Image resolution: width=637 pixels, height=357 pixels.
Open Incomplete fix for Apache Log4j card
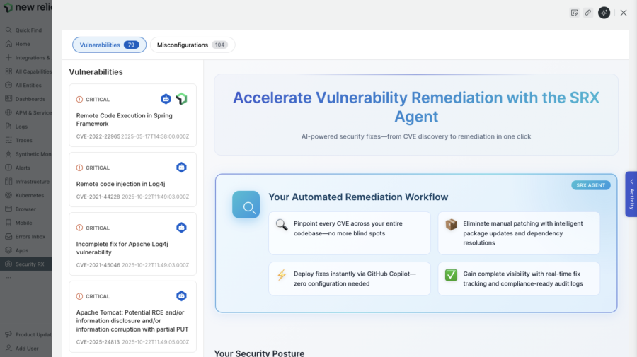[133, 244]
